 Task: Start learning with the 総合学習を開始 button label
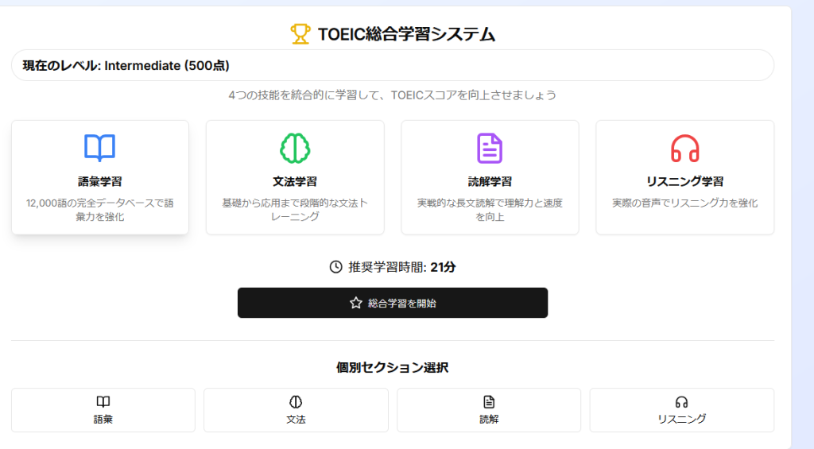tap(401, 303)
